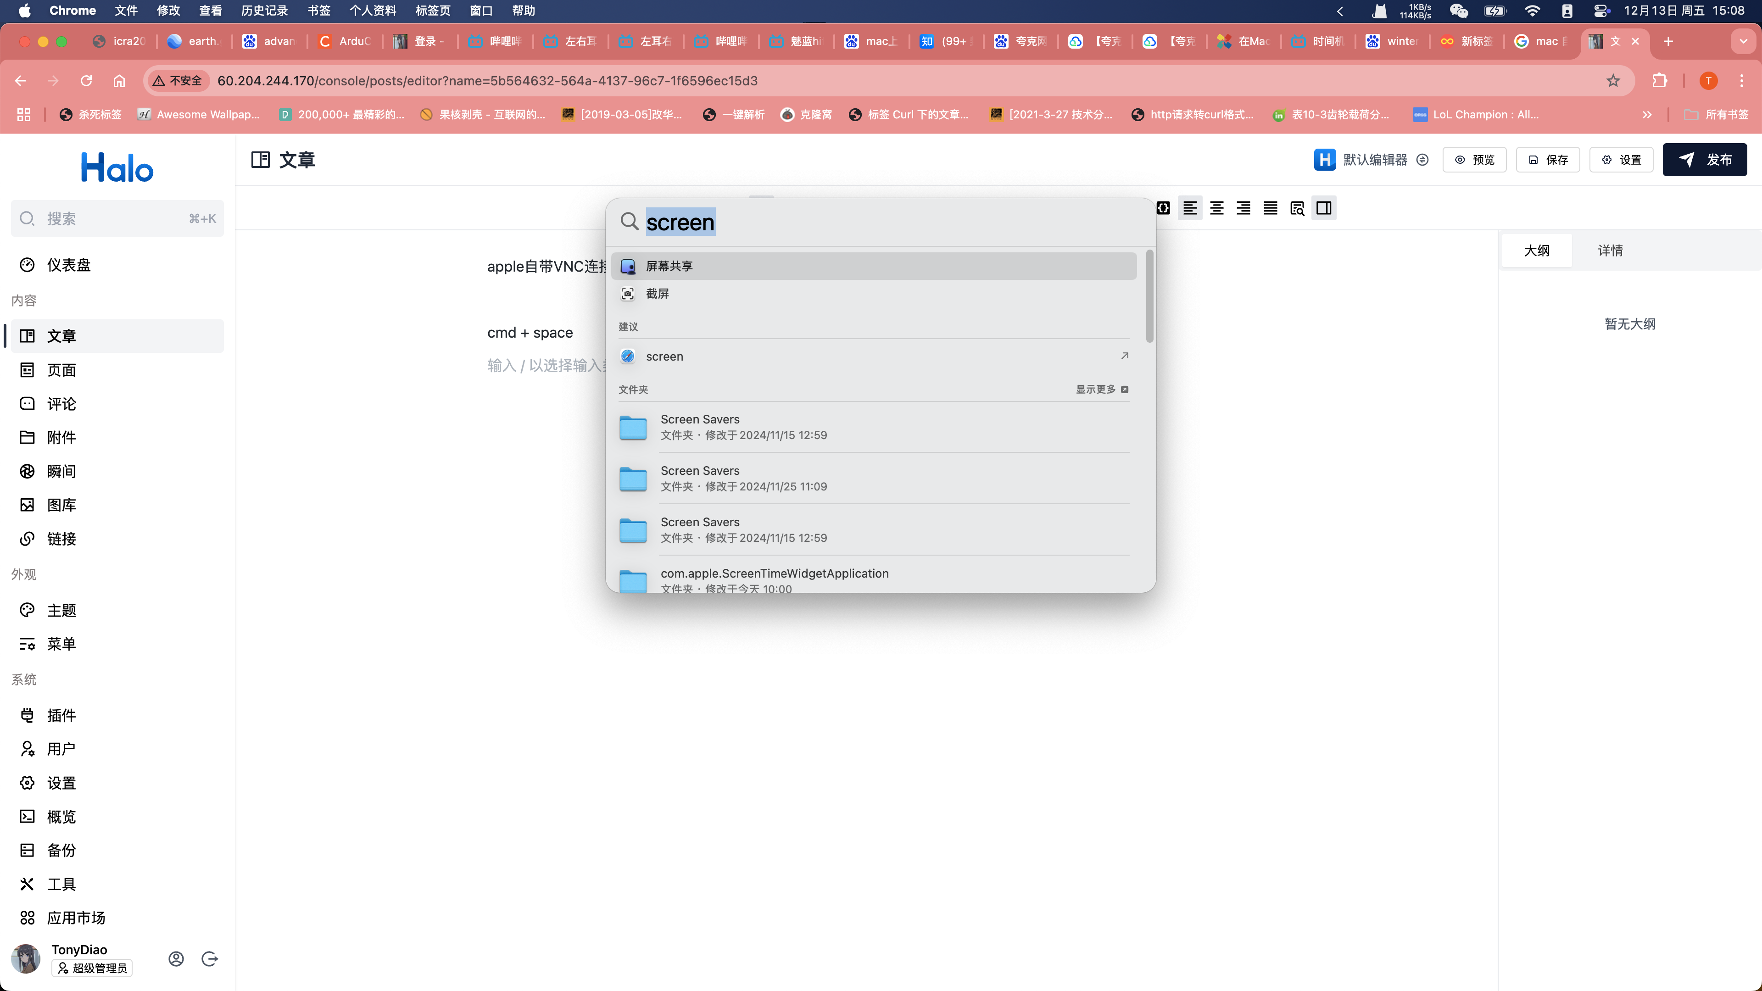Open the 附件 sidebar menu item
The image size is (1762, 991).
click(x=61, y=437)
